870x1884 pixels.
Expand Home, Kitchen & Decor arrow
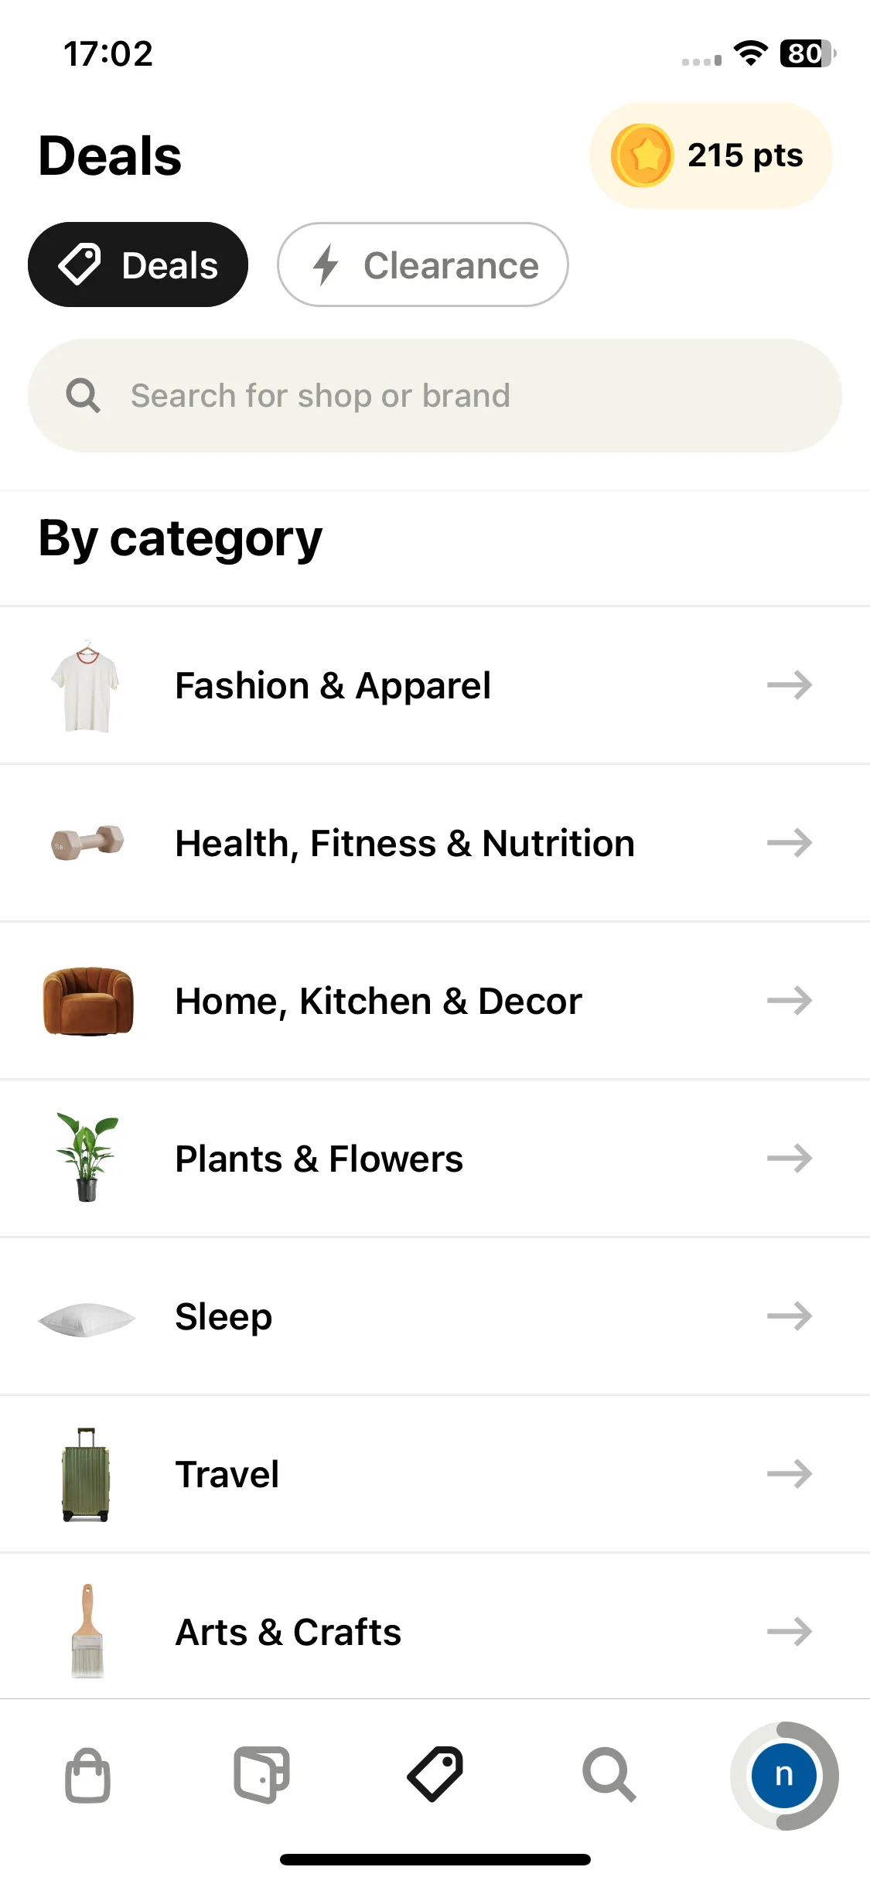click(x=789, y=1001)
